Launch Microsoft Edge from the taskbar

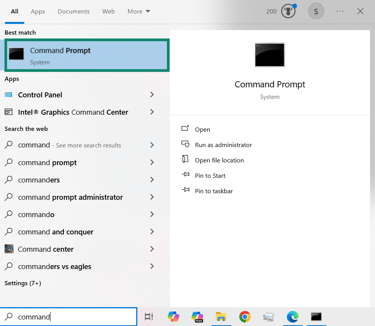pyautogui.click(x=292, y=317)
